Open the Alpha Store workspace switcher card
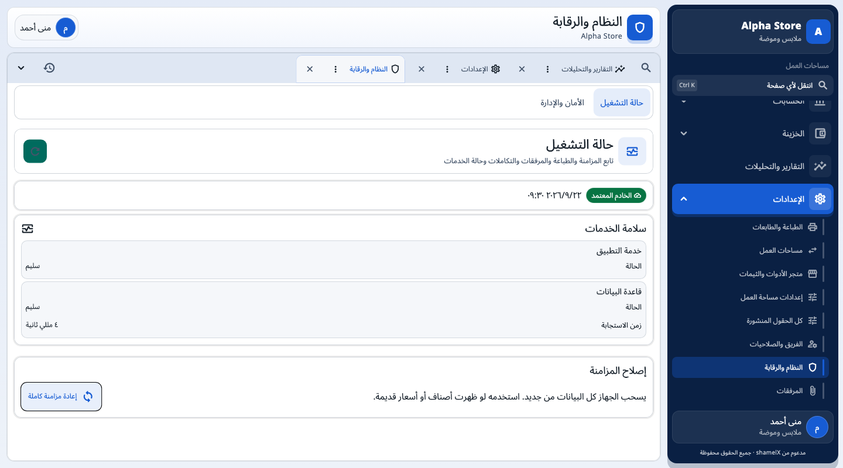 pos(752,32)
